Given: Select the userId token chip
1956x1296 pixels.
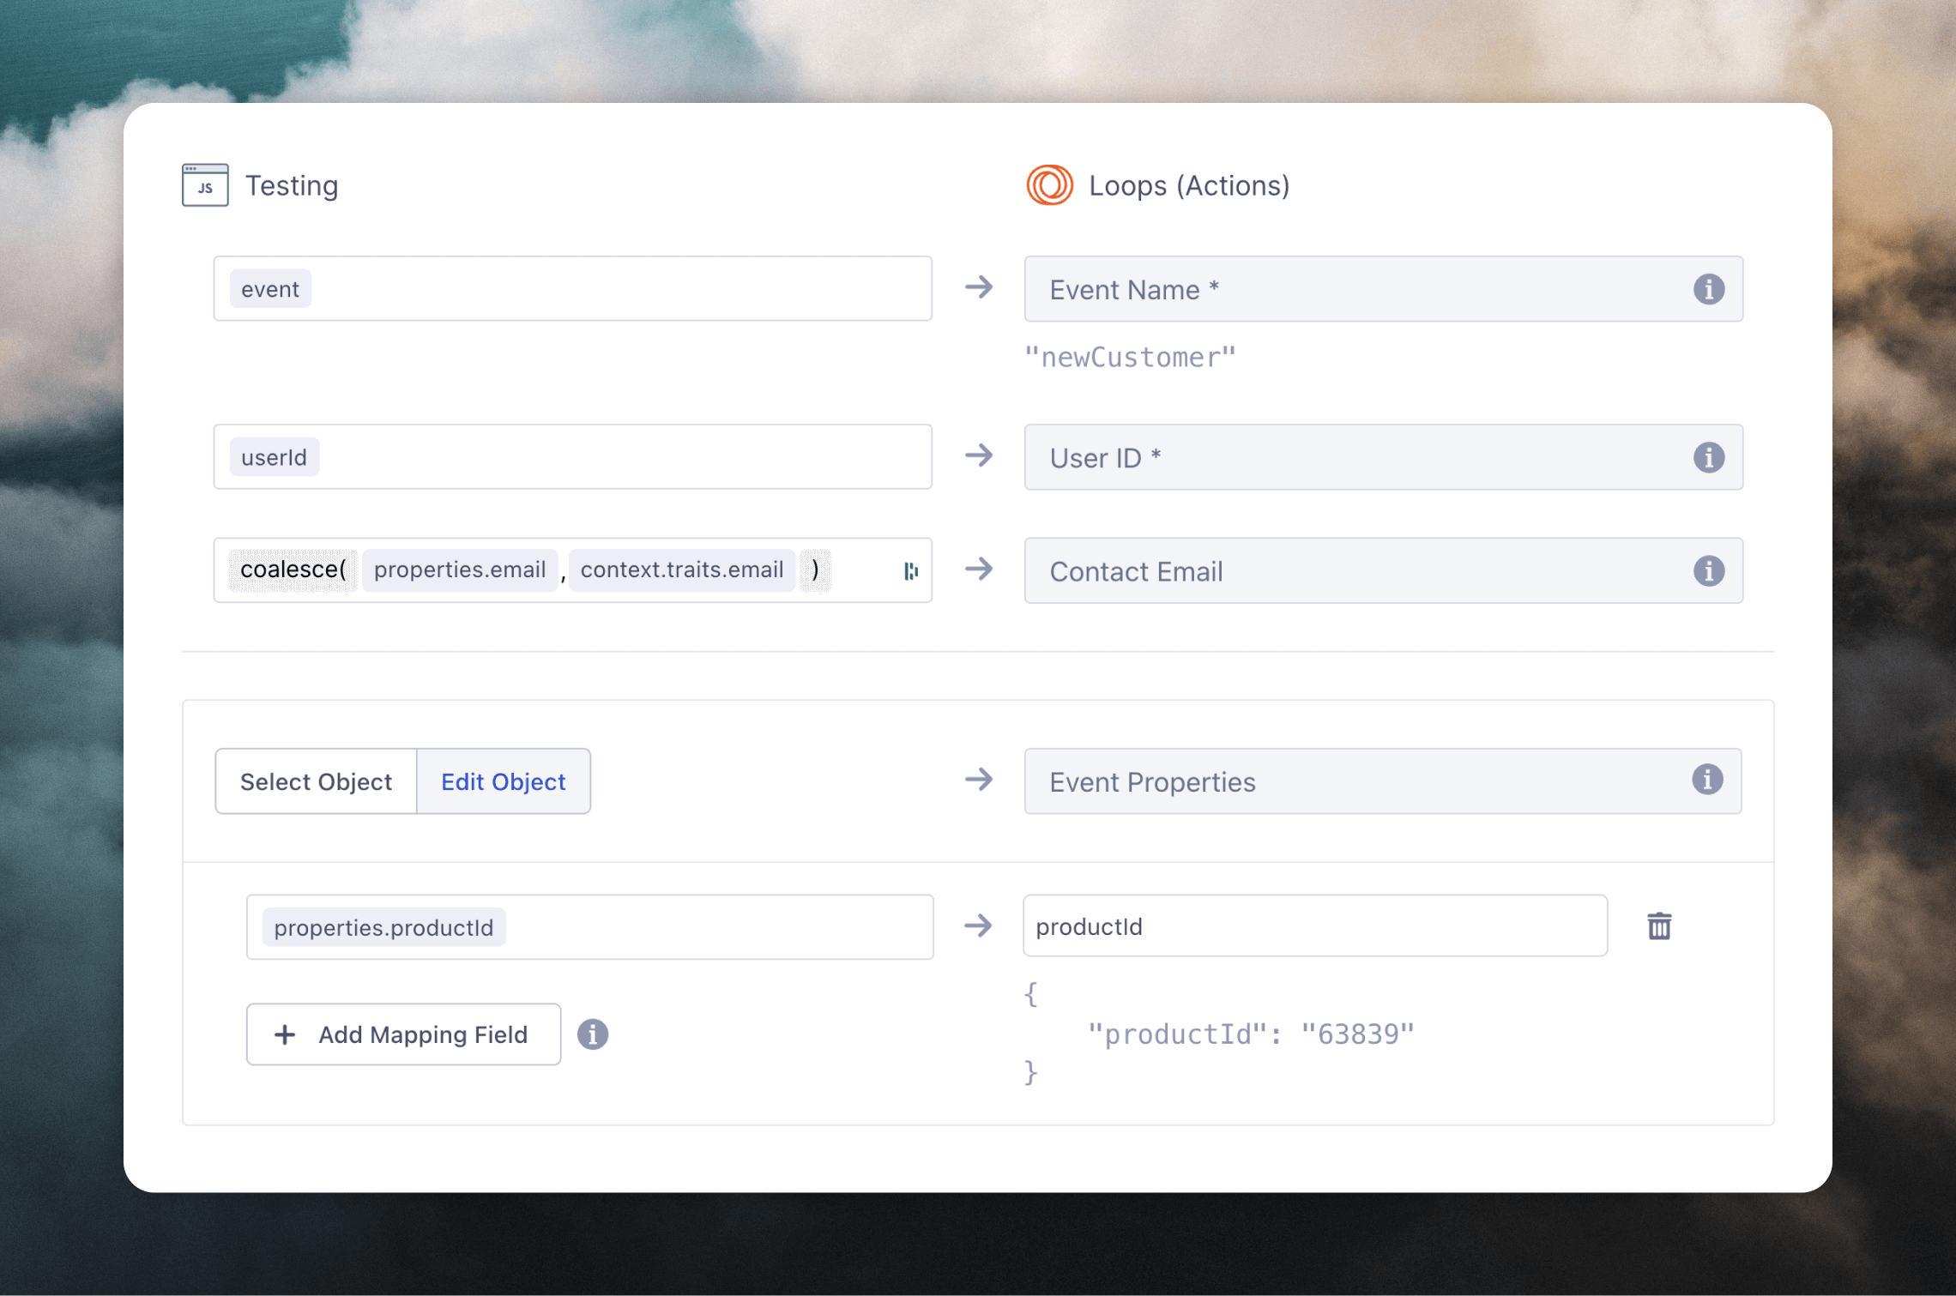Looking at the screenshot, I should coord(274,457).
